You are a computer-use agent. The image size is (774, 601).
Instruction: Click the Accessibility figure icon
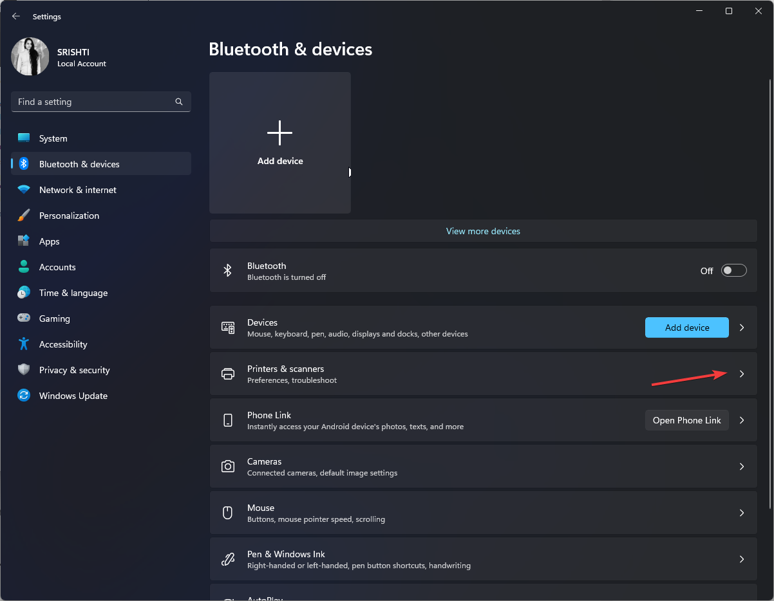(24, 344)
